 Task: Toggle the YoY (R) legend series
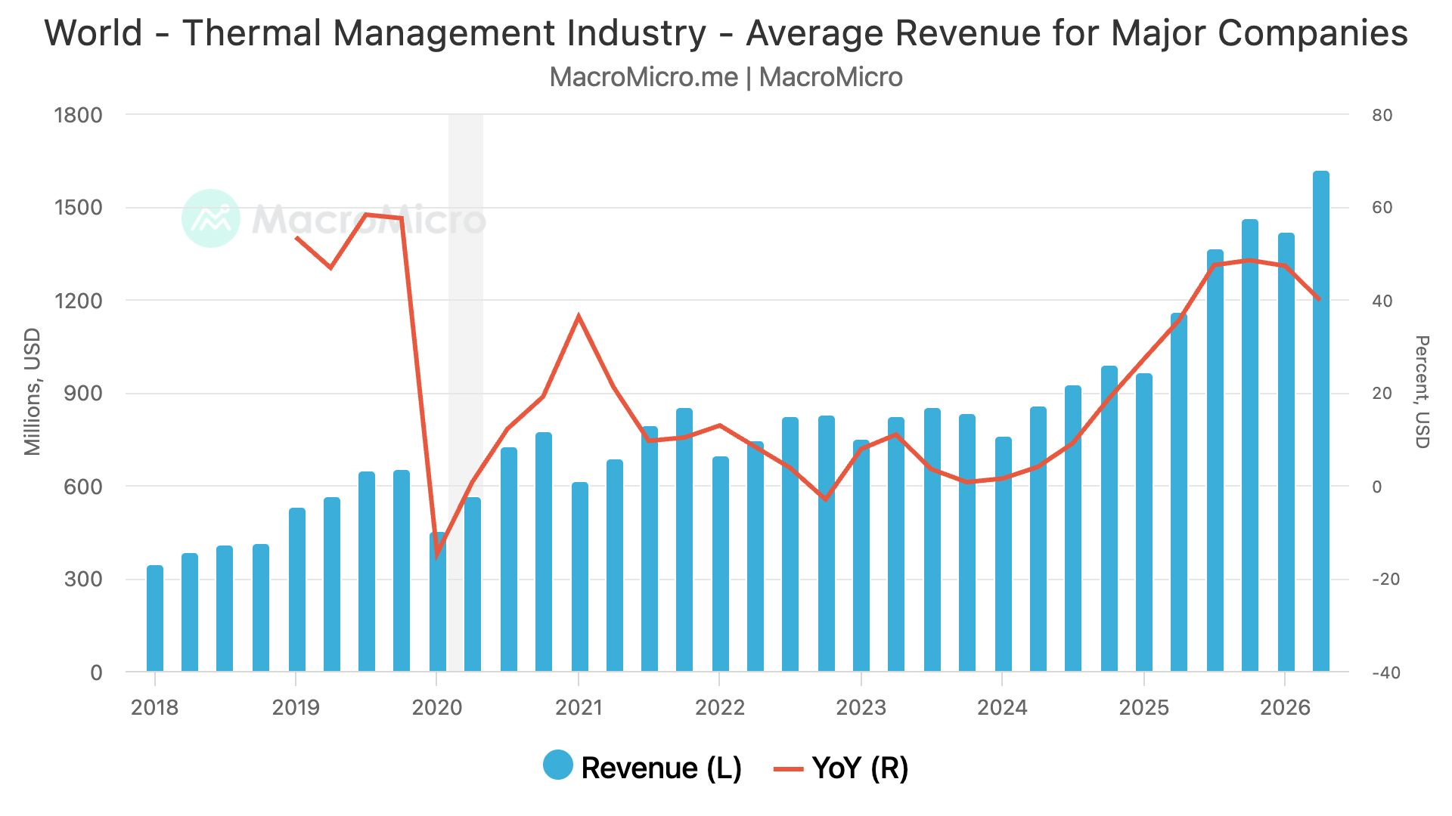coord(840,768)
